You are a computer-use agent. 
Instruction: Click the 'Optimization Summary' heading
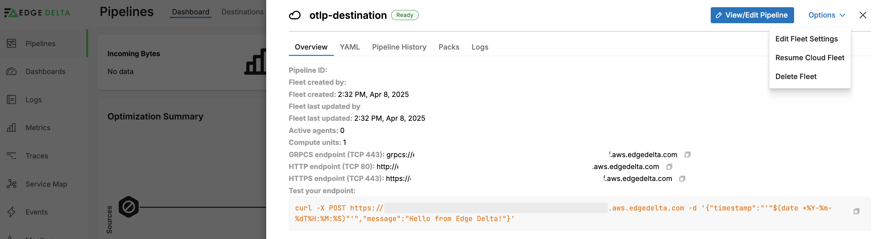155,117
